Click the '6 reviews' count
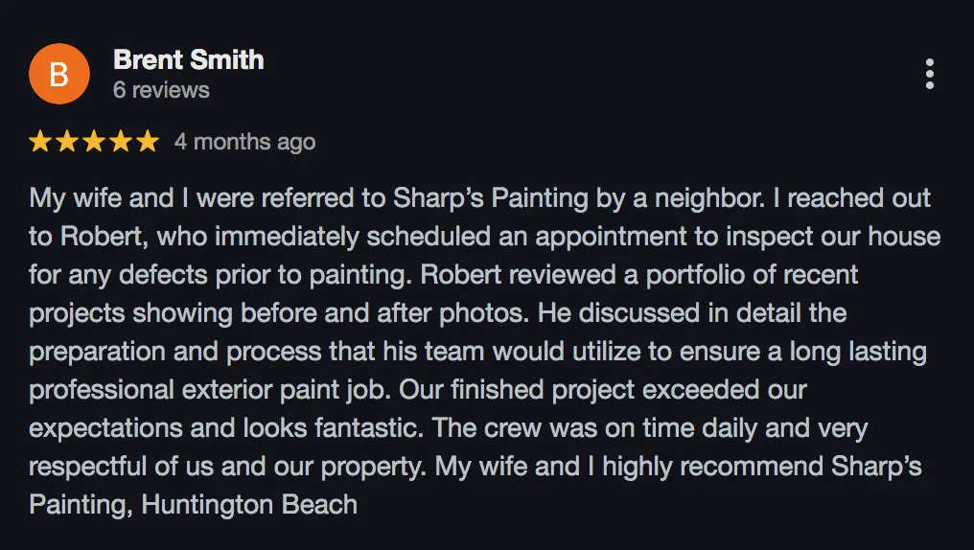This screenshot has height=550, width=974. coord(161,90)
